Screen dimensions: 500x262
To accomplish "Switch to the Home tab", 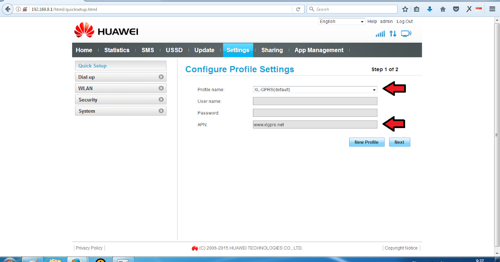I will (84, 50).
